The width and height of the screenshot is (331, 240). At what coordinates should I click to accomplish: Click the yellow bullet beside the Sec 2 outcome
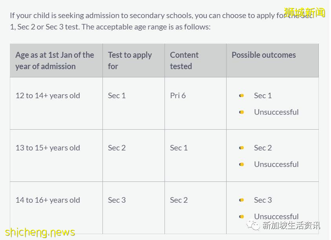click(x=241, y=148)
